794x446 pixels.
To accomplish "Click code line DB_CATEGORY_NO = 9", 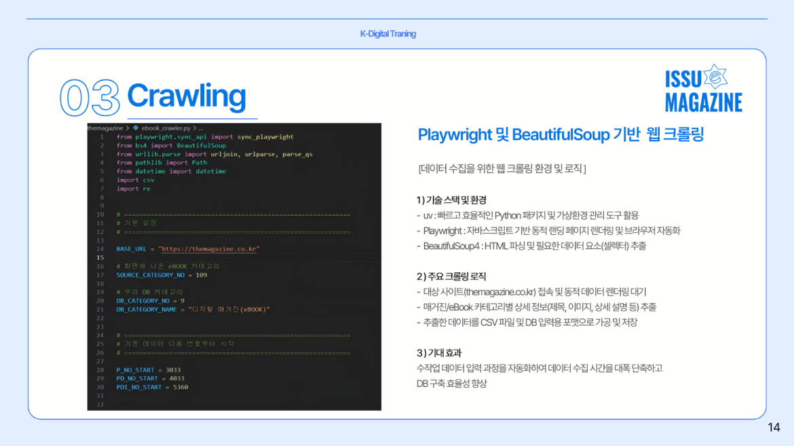I will coord(151,301).
